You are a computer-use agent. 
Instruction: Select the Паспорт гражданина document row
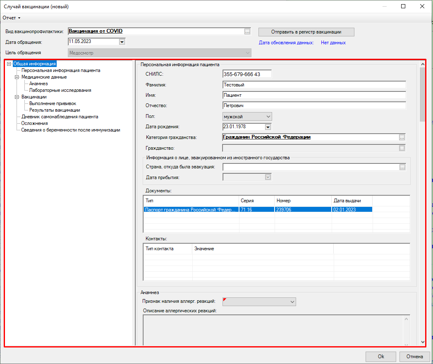click(x=258, y=210)
